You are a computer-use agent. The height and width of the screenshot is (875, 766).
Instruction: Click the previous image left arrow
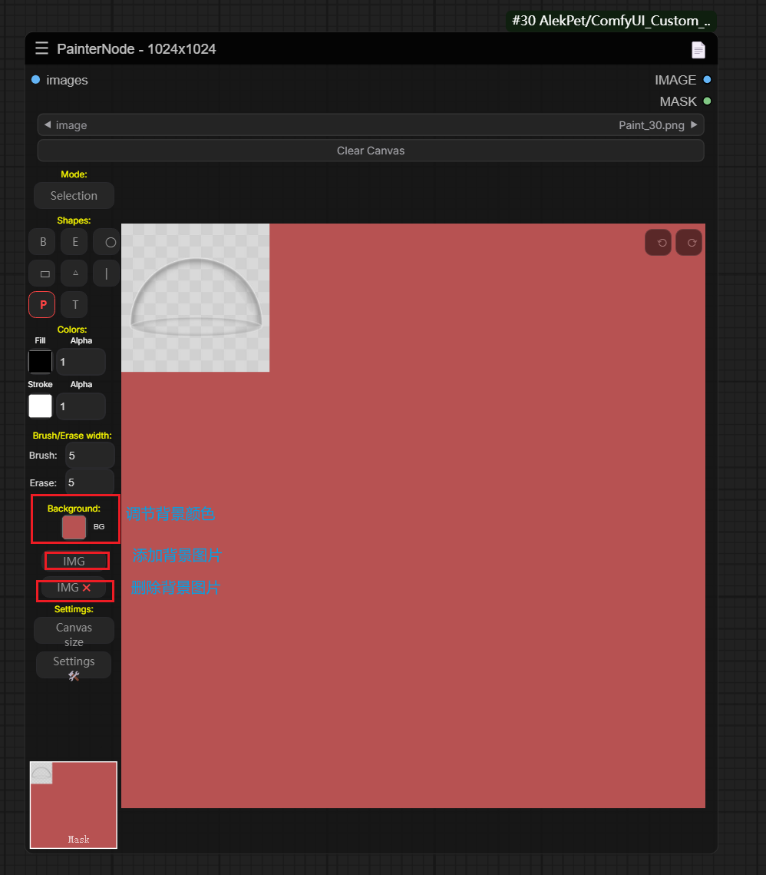[48, 125]
